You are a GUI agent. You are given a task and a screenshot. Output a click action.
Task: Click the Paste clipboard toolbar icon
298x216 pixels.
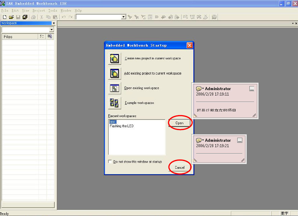tap(55, 17)
